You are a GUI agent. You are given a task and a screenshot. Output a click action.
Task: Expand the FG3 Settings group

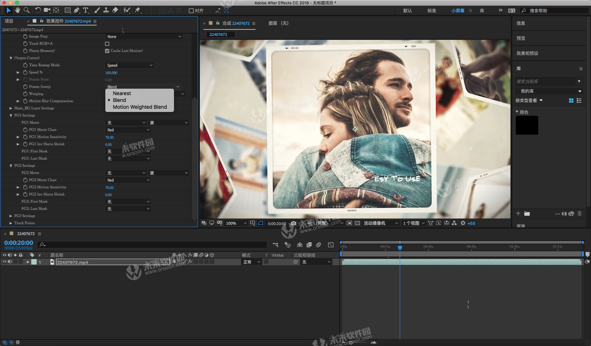click(x=11, y=216)
